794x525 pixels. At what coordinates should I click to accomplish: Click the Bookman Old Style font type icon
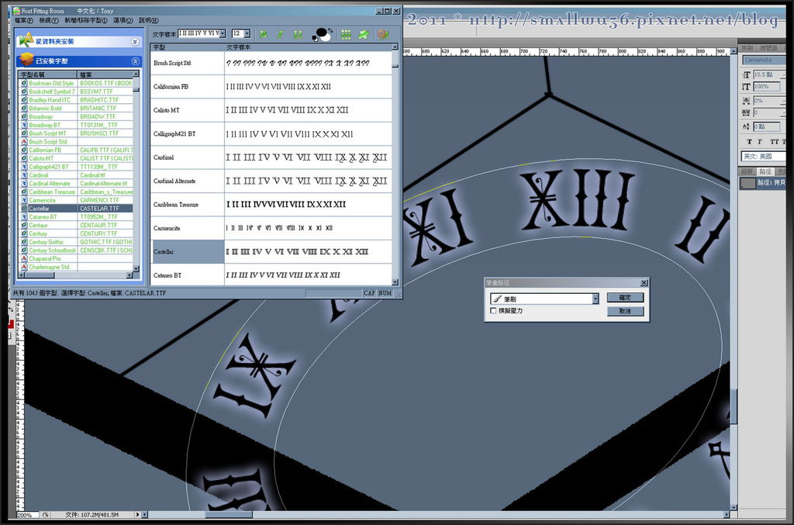coord(24,83)
